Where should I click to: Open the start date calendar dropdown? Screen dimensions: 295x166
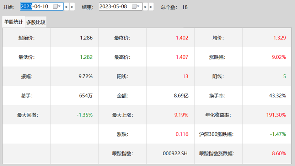57,6
